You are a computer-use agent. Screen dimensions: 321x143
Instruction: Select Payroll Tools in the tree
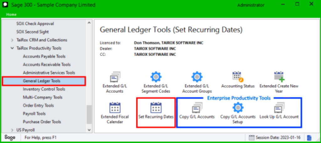(x=34, y=114)
